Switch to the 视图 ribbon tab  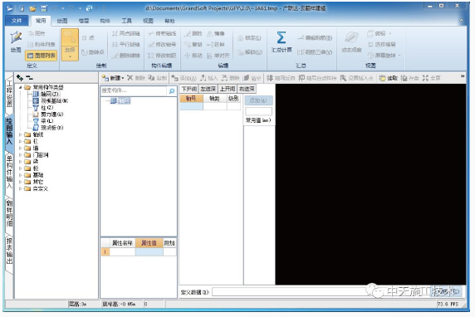tap(148, 21)
